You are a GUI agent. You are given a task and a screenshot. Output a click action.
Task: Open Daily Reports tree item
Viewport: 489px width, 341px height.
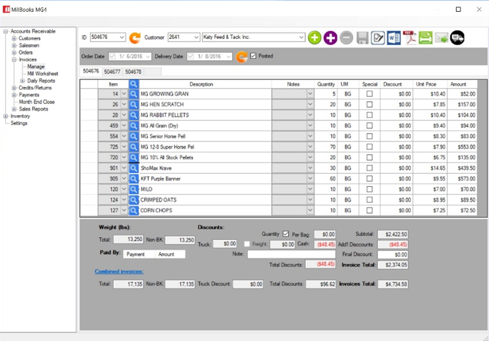(x=41, y=81)
